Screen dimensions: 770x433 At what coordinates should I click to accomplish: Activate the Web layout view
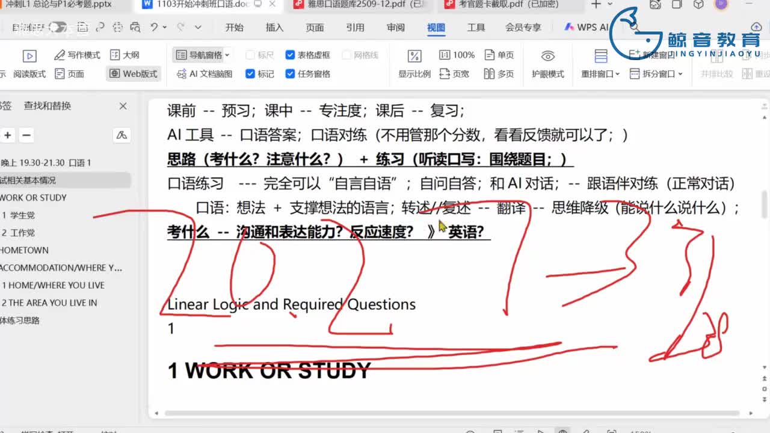coord(133,74)
